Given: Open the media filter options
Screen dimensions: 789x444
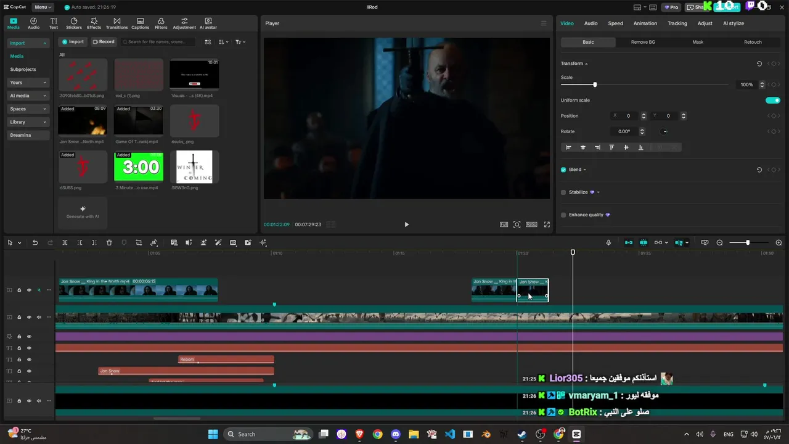Looking at the screenshot, I should (240, 42).
